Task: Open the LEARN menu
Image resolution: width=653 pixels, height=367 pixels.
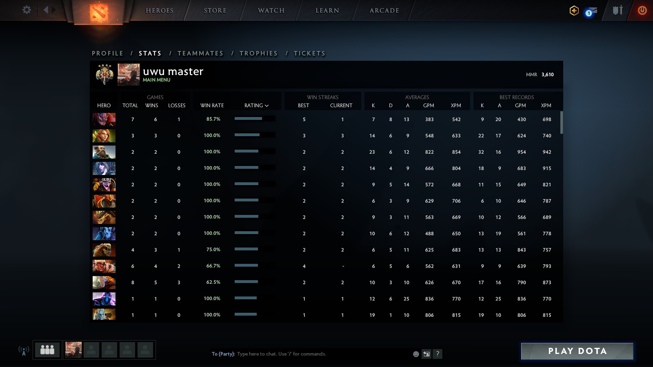Action: (327, 11)
